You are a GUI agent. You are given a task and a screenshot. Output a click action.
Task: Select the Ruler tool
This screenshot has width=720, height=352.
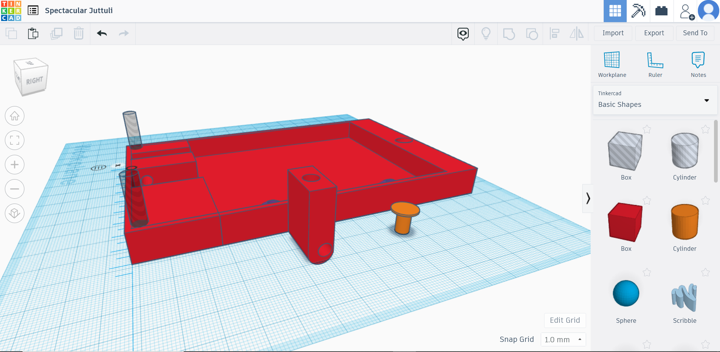(x=655, y=64)
